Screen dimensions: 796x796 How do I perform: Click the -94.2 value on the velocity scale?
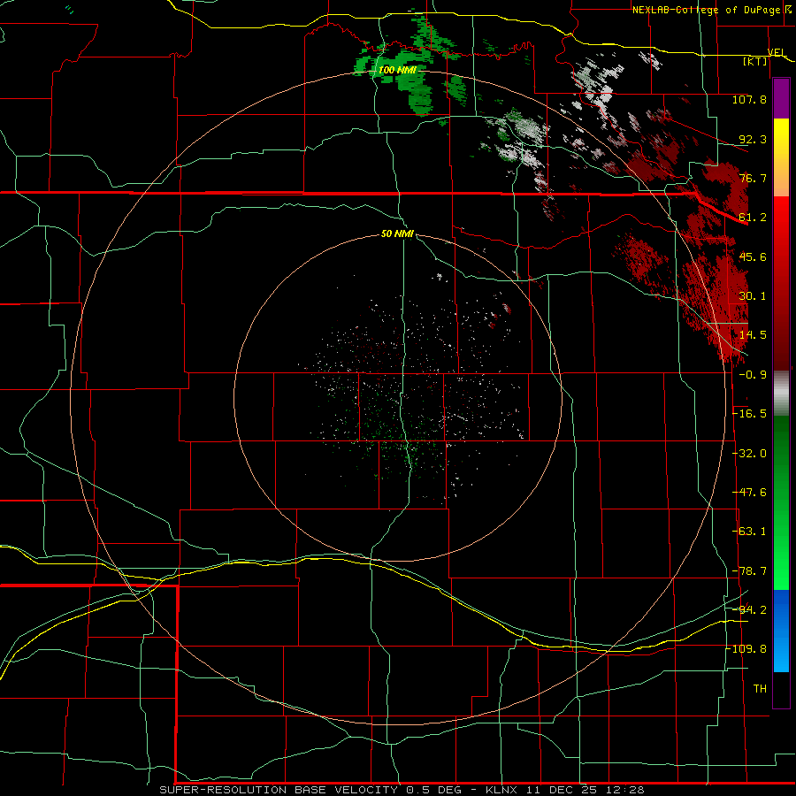[x=749, y=610]
